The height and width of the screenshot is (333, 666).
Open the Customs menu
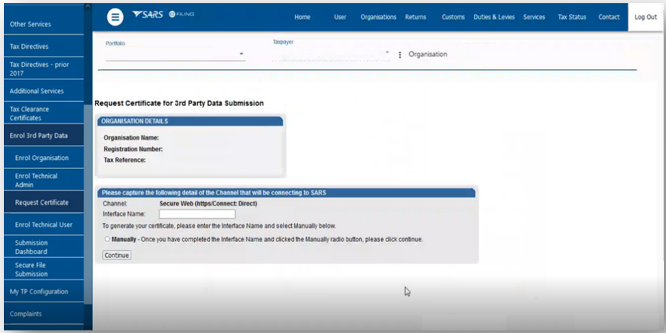[x=453, y=18]
